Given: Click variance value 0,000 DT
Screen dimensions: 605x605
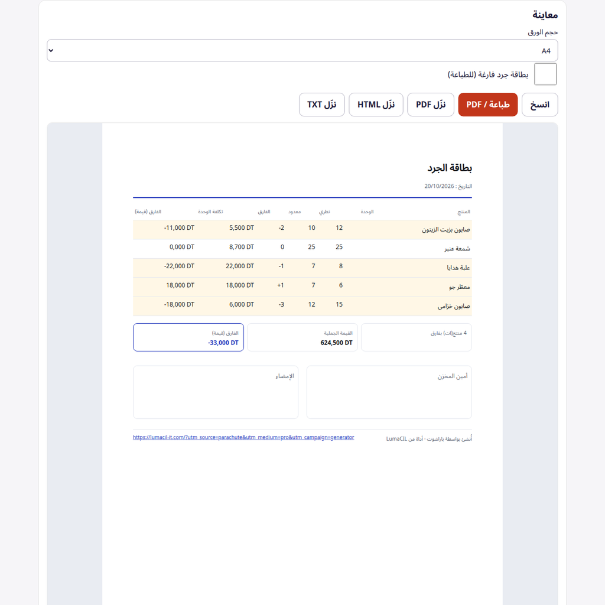Looking at the screenshot, I should point(182,247).
